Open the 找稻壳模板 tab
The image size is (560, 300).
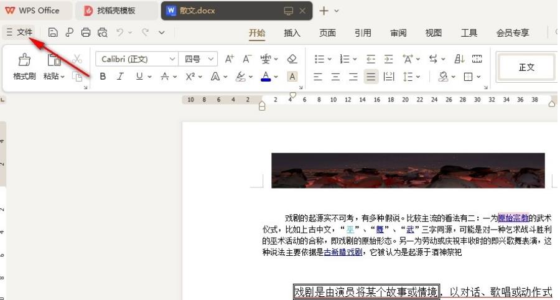pyautogui.click(x=116, y=11)
